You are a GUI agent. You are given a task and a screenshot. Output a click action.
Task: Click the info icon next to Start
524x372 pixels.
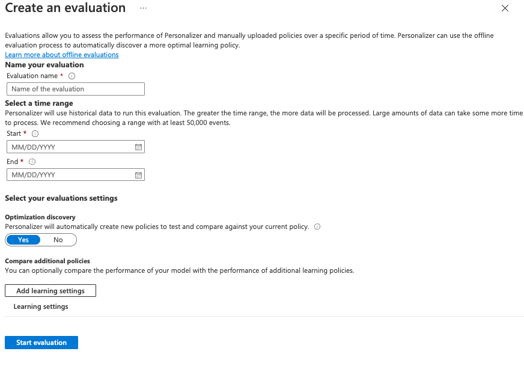click(x=35, y=134)
